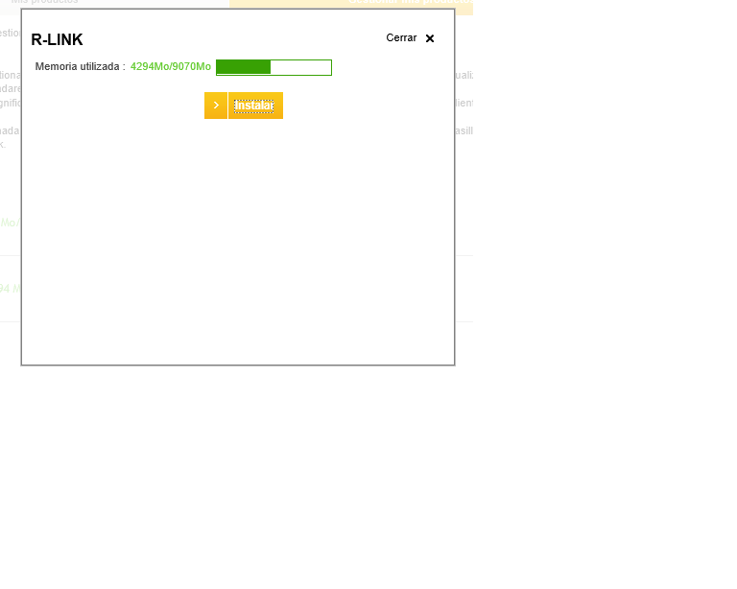Image resolution: width=737 pixels, height=589 pixels.
Task: Click the Cerrar link
Action: 401,38
